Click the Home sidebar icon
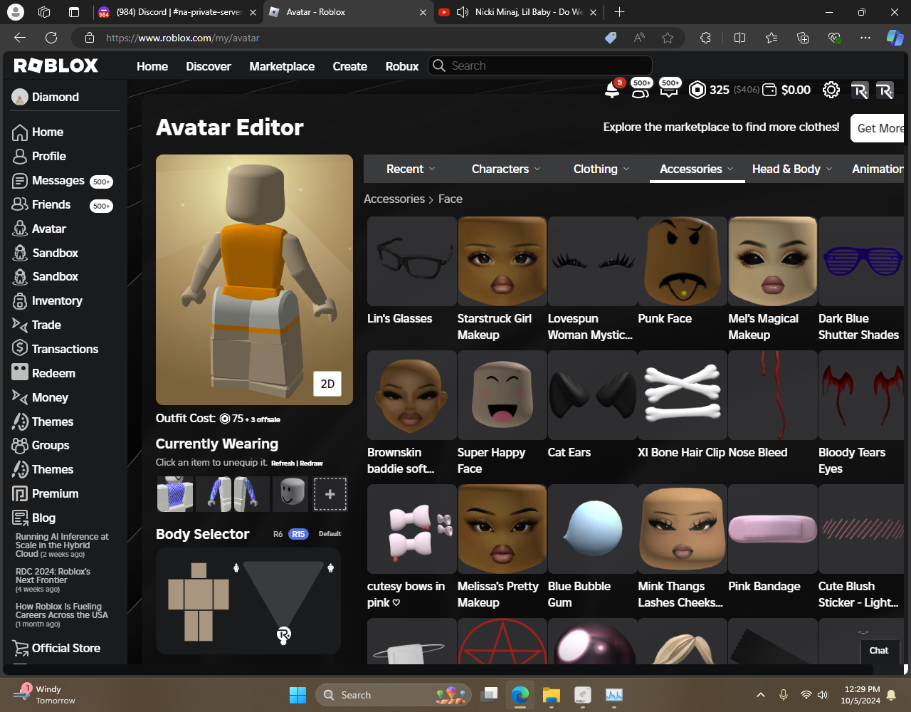Viewport: 911px width, 712px height. (x=20, y=132)
